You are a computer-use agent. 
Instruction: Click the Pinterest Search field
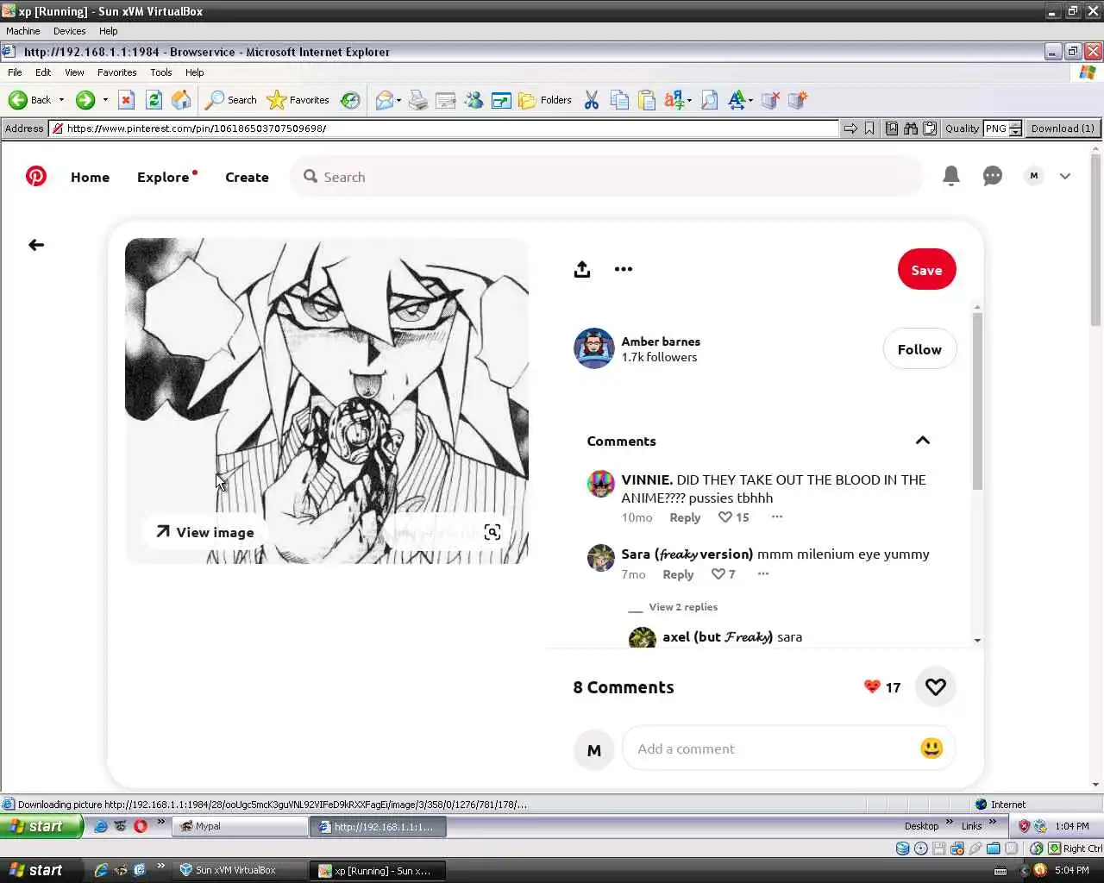click(x=607, y=177)
